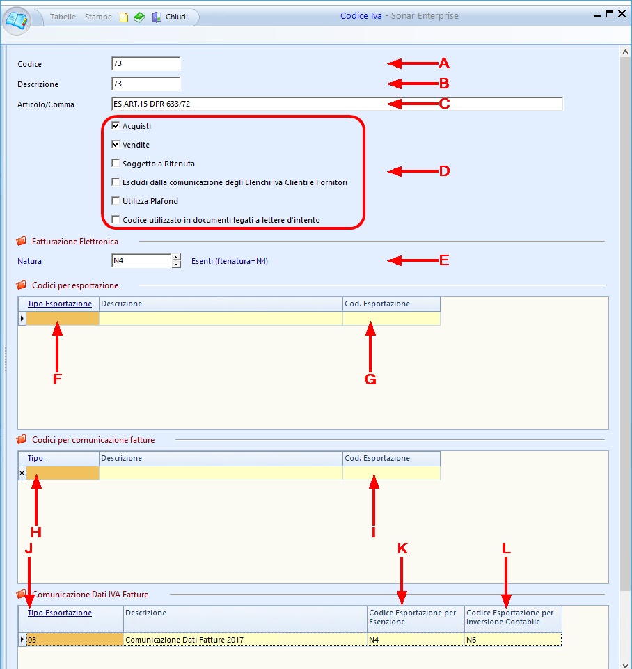Select the row marker of Comunicazione Dati row 03
This screenshot has width=632, height=669.
tap(22, 639)
